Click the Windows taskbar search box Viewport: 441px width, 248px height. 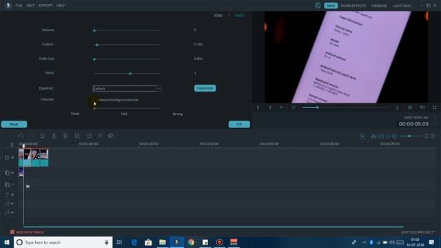(63, 242)
